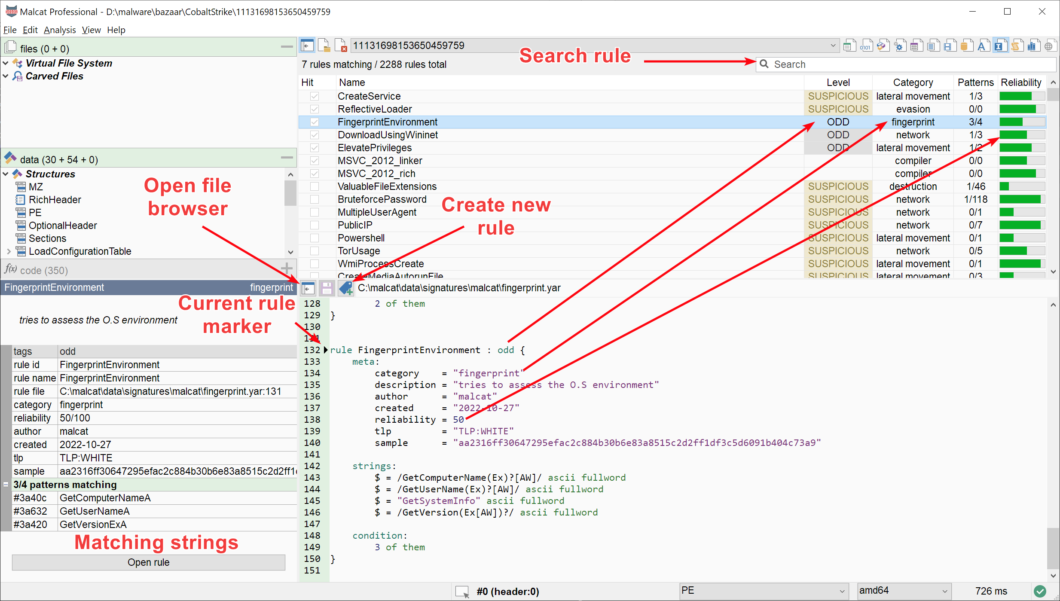Sort rules by the Level column header
Screen dimensions: 1060x601
(838, 82)
